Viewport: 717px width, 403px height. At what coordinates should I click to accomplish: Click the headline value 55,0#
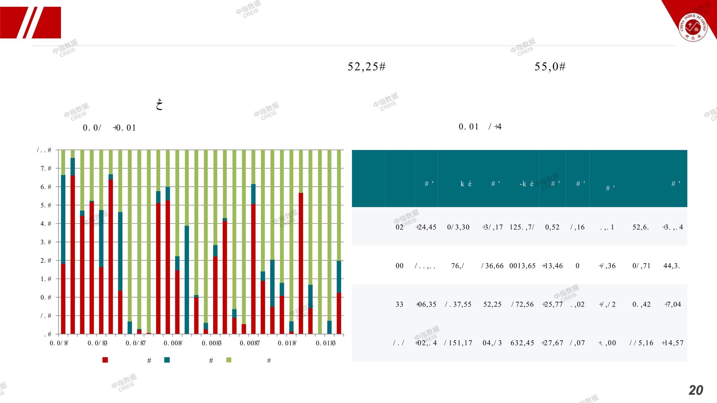point(550,67)
